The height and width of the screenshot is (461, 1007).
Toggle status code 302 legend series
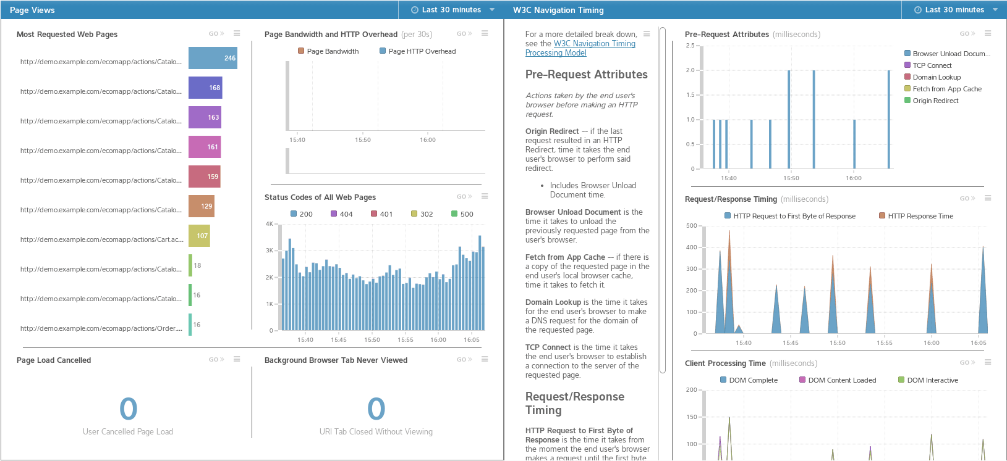point(422,214)
